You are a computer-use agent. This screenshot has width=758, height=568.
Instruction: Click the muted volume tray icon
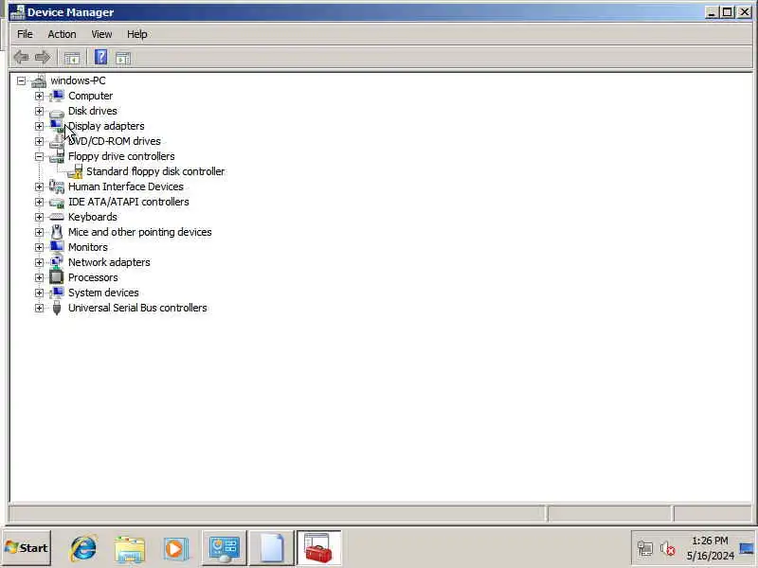coord(668,549)
